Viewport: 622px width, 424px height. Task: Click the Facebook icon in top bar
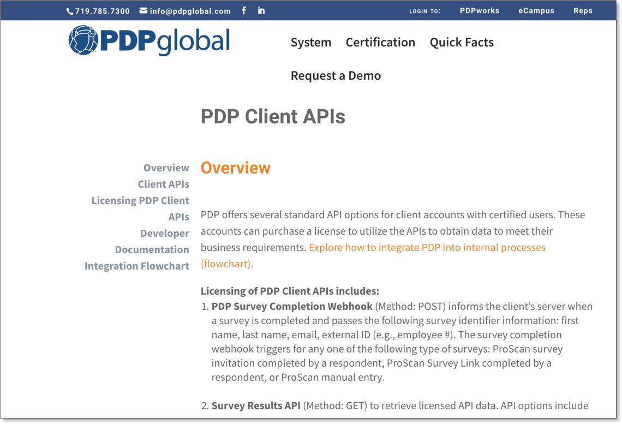[244, 10]
